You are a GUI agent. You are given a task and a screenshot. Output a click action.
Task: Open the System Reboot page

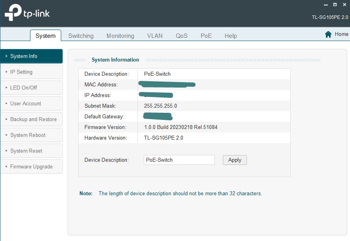[31, 135]
